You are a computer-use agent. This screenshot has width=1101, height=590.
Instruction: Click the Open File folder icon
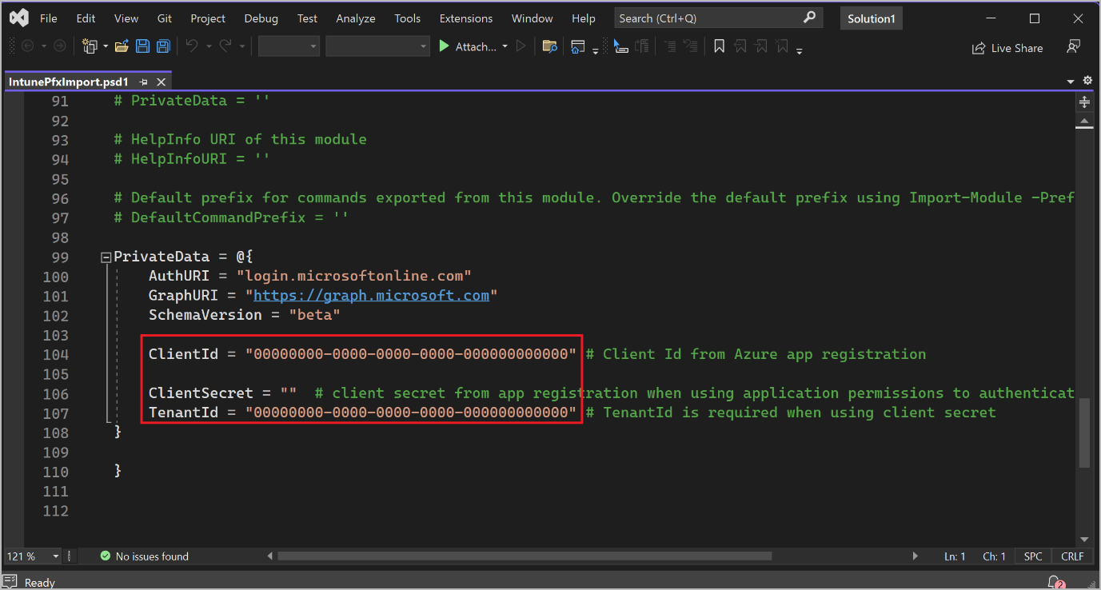pos(122,47)
